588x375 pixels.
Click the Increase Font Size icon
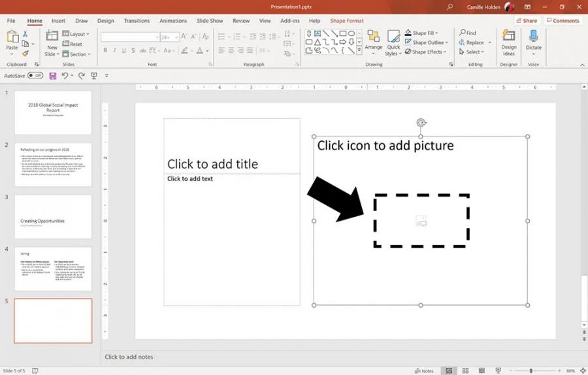point(184,37)
